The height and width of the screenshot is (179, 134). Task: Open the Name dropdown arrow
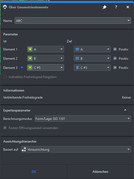click(x=128, y=21)
